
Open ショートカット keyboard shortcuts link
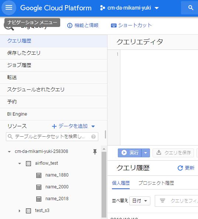(x=131, y=25)
